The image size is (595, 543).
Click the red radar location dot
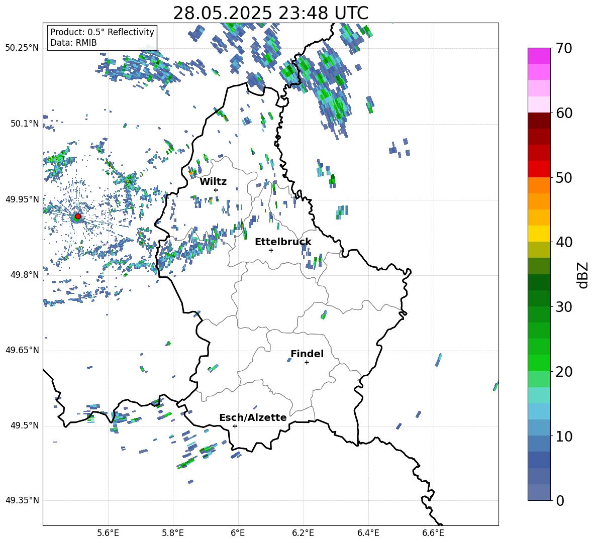pos(78,216)
